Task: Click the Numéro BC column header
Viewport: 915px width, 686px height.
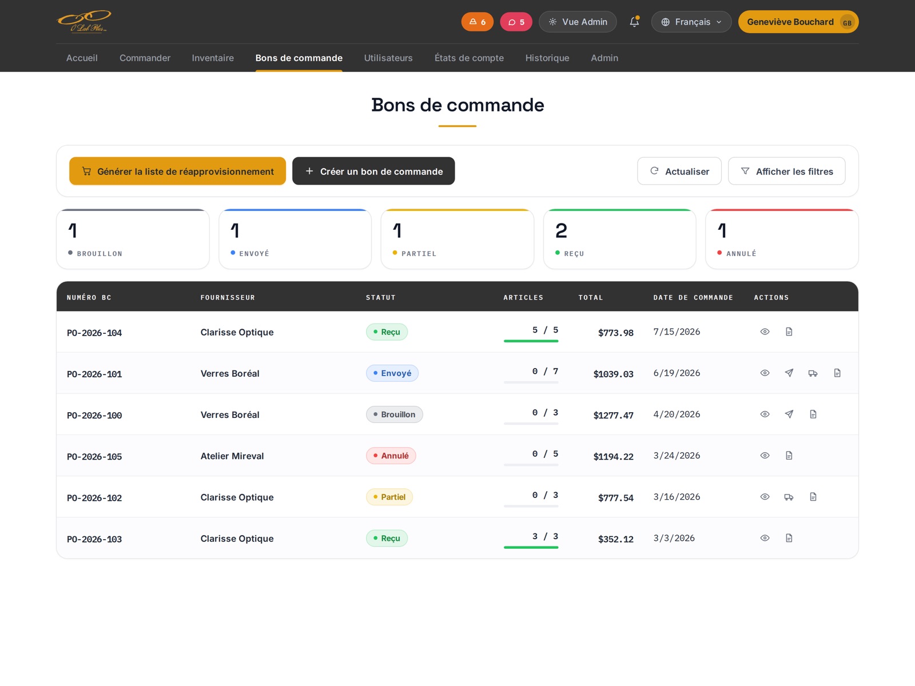Action: click(x=89, y=297)
